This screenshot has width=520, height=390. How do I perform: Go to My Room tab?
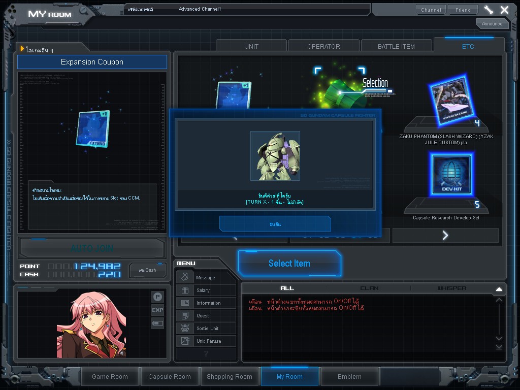pos(289,377)
